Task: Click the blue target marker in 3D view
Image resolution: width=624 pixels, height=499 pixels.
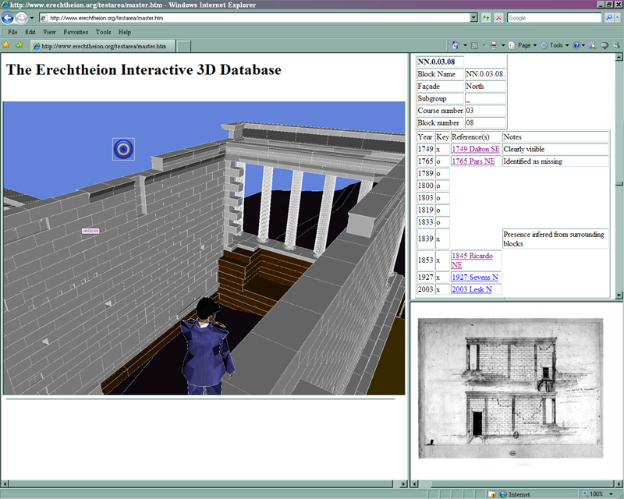Action: [x=123, y=149]
